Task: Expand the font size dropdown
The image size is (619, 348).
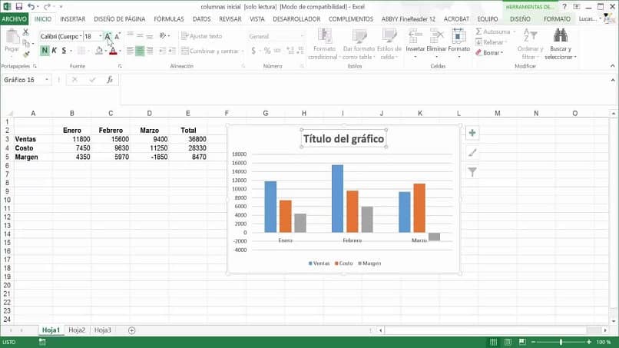Action: coord(101,36)
